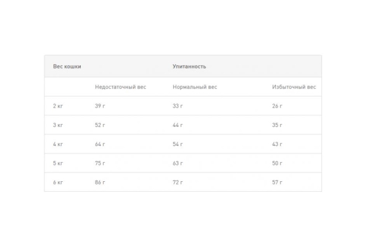Click the '44 г' cell
The width and height of the screenshot is (370, 246).
(178, 125)
